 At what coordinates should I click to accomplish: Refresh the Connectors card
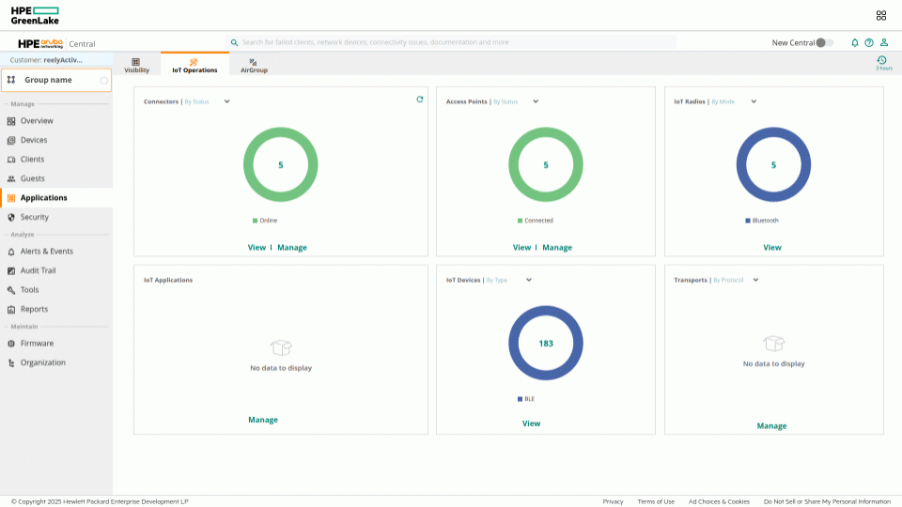pyautogui.click(x=419, y=100)
